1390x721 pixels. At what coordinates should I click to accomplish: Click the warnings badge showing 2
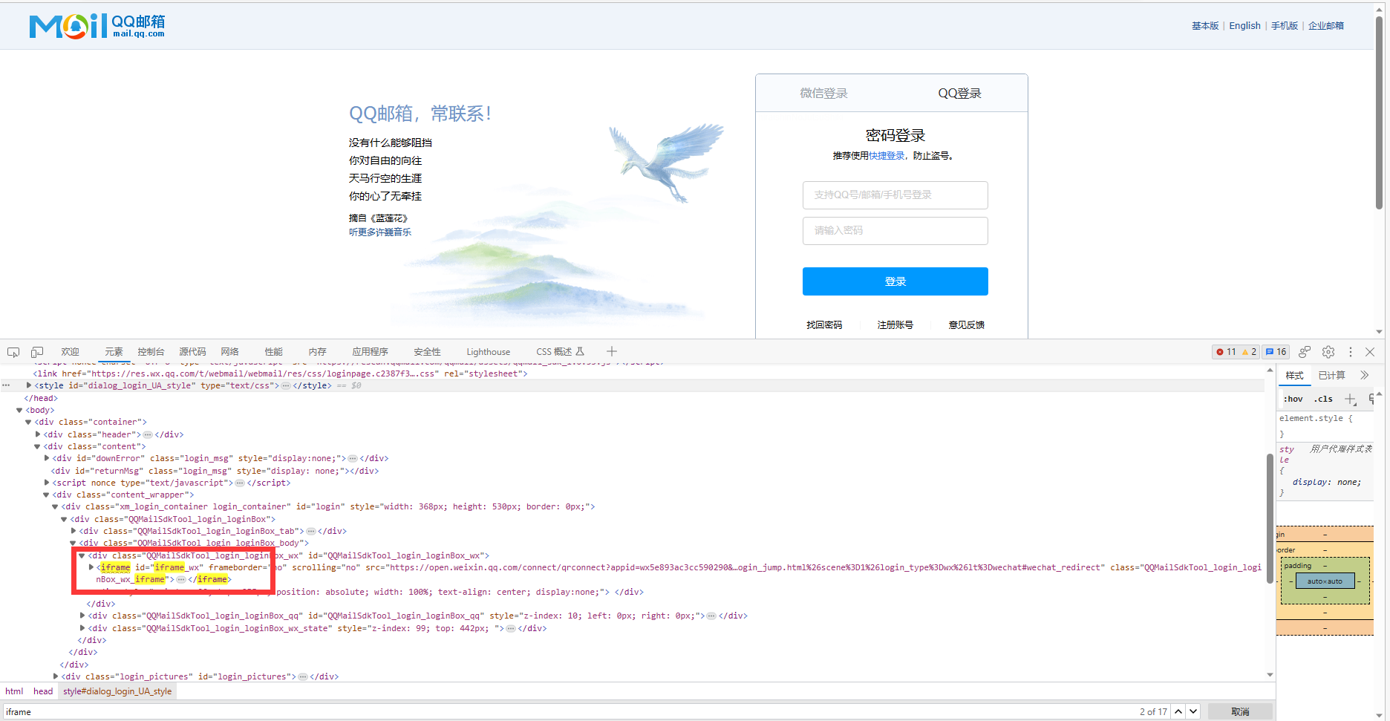click(1250, 351)
